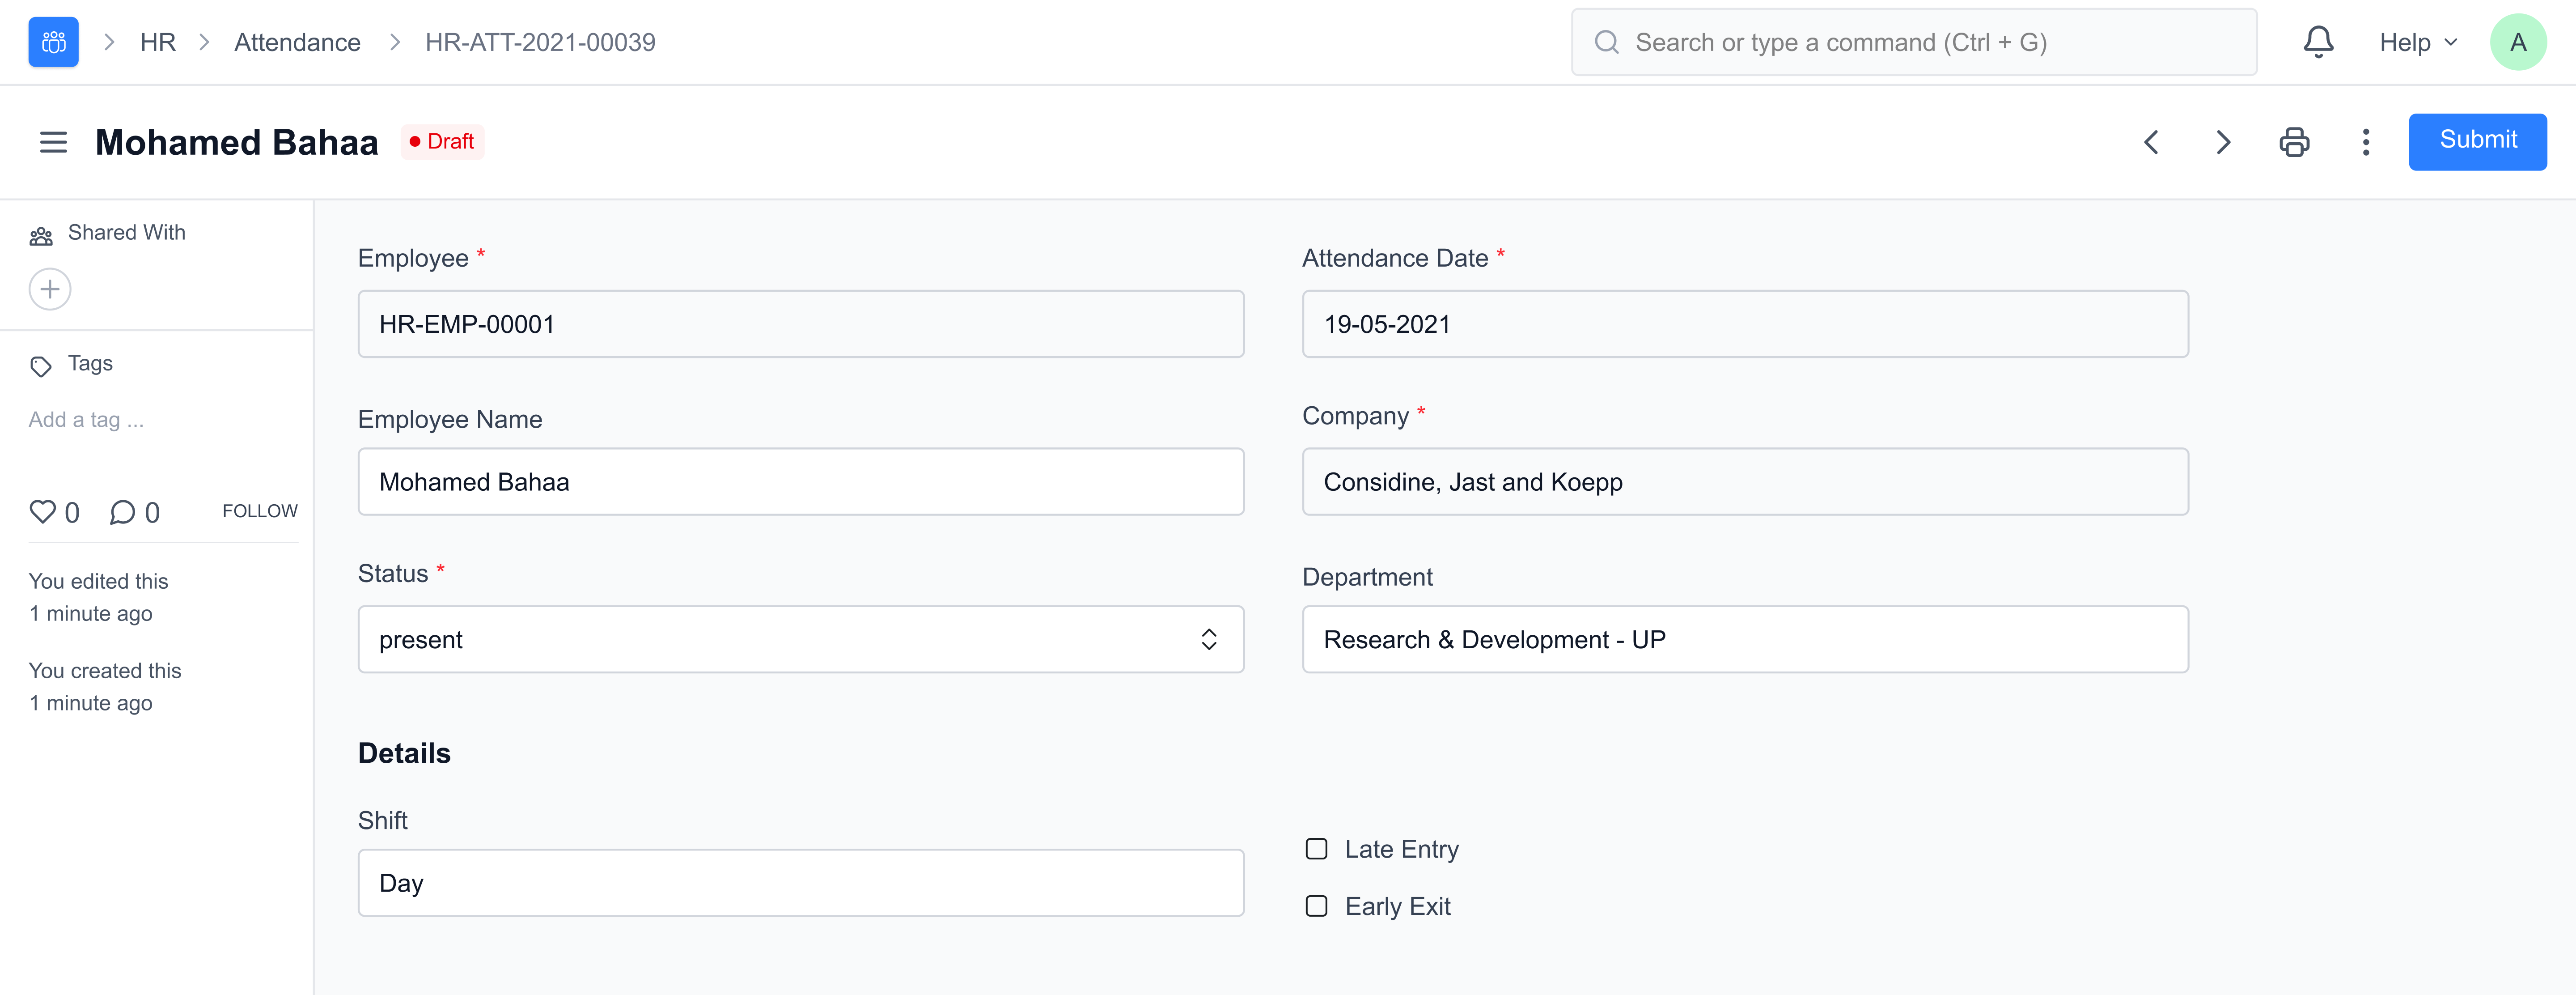Click the comment bubble icon
The width and height of the screenshot is (2576, 995).
click(x=122, y=512)
